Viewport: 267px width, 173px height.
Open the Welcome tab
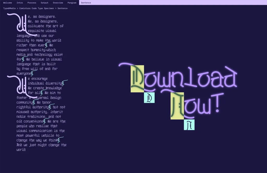8,3
